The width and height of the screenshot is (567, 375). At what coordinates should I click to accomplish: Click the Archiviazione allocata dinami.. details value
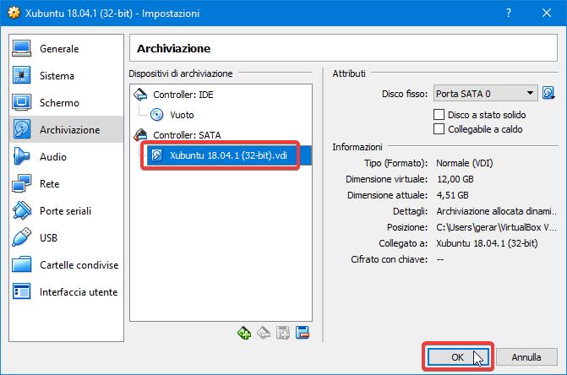(496, 211)
